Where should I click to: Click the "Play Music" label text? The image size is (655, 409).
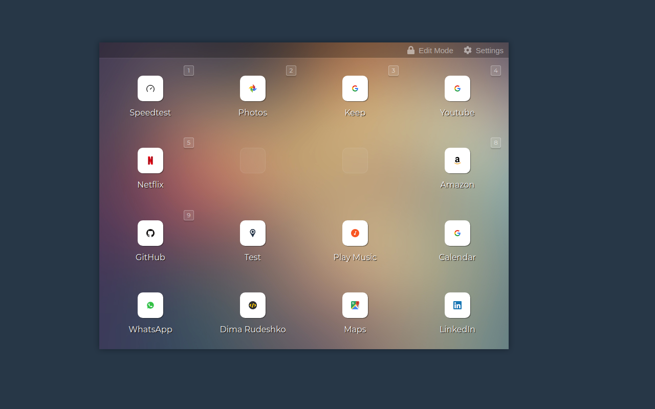point(355,258)
